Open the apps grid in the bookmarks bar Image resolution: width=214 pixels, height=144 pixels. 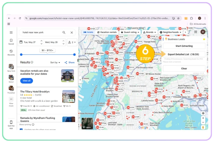[x=9, y=24]
